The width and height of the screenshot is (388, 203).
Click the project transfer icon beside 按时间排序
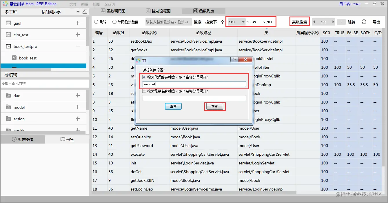85,12
